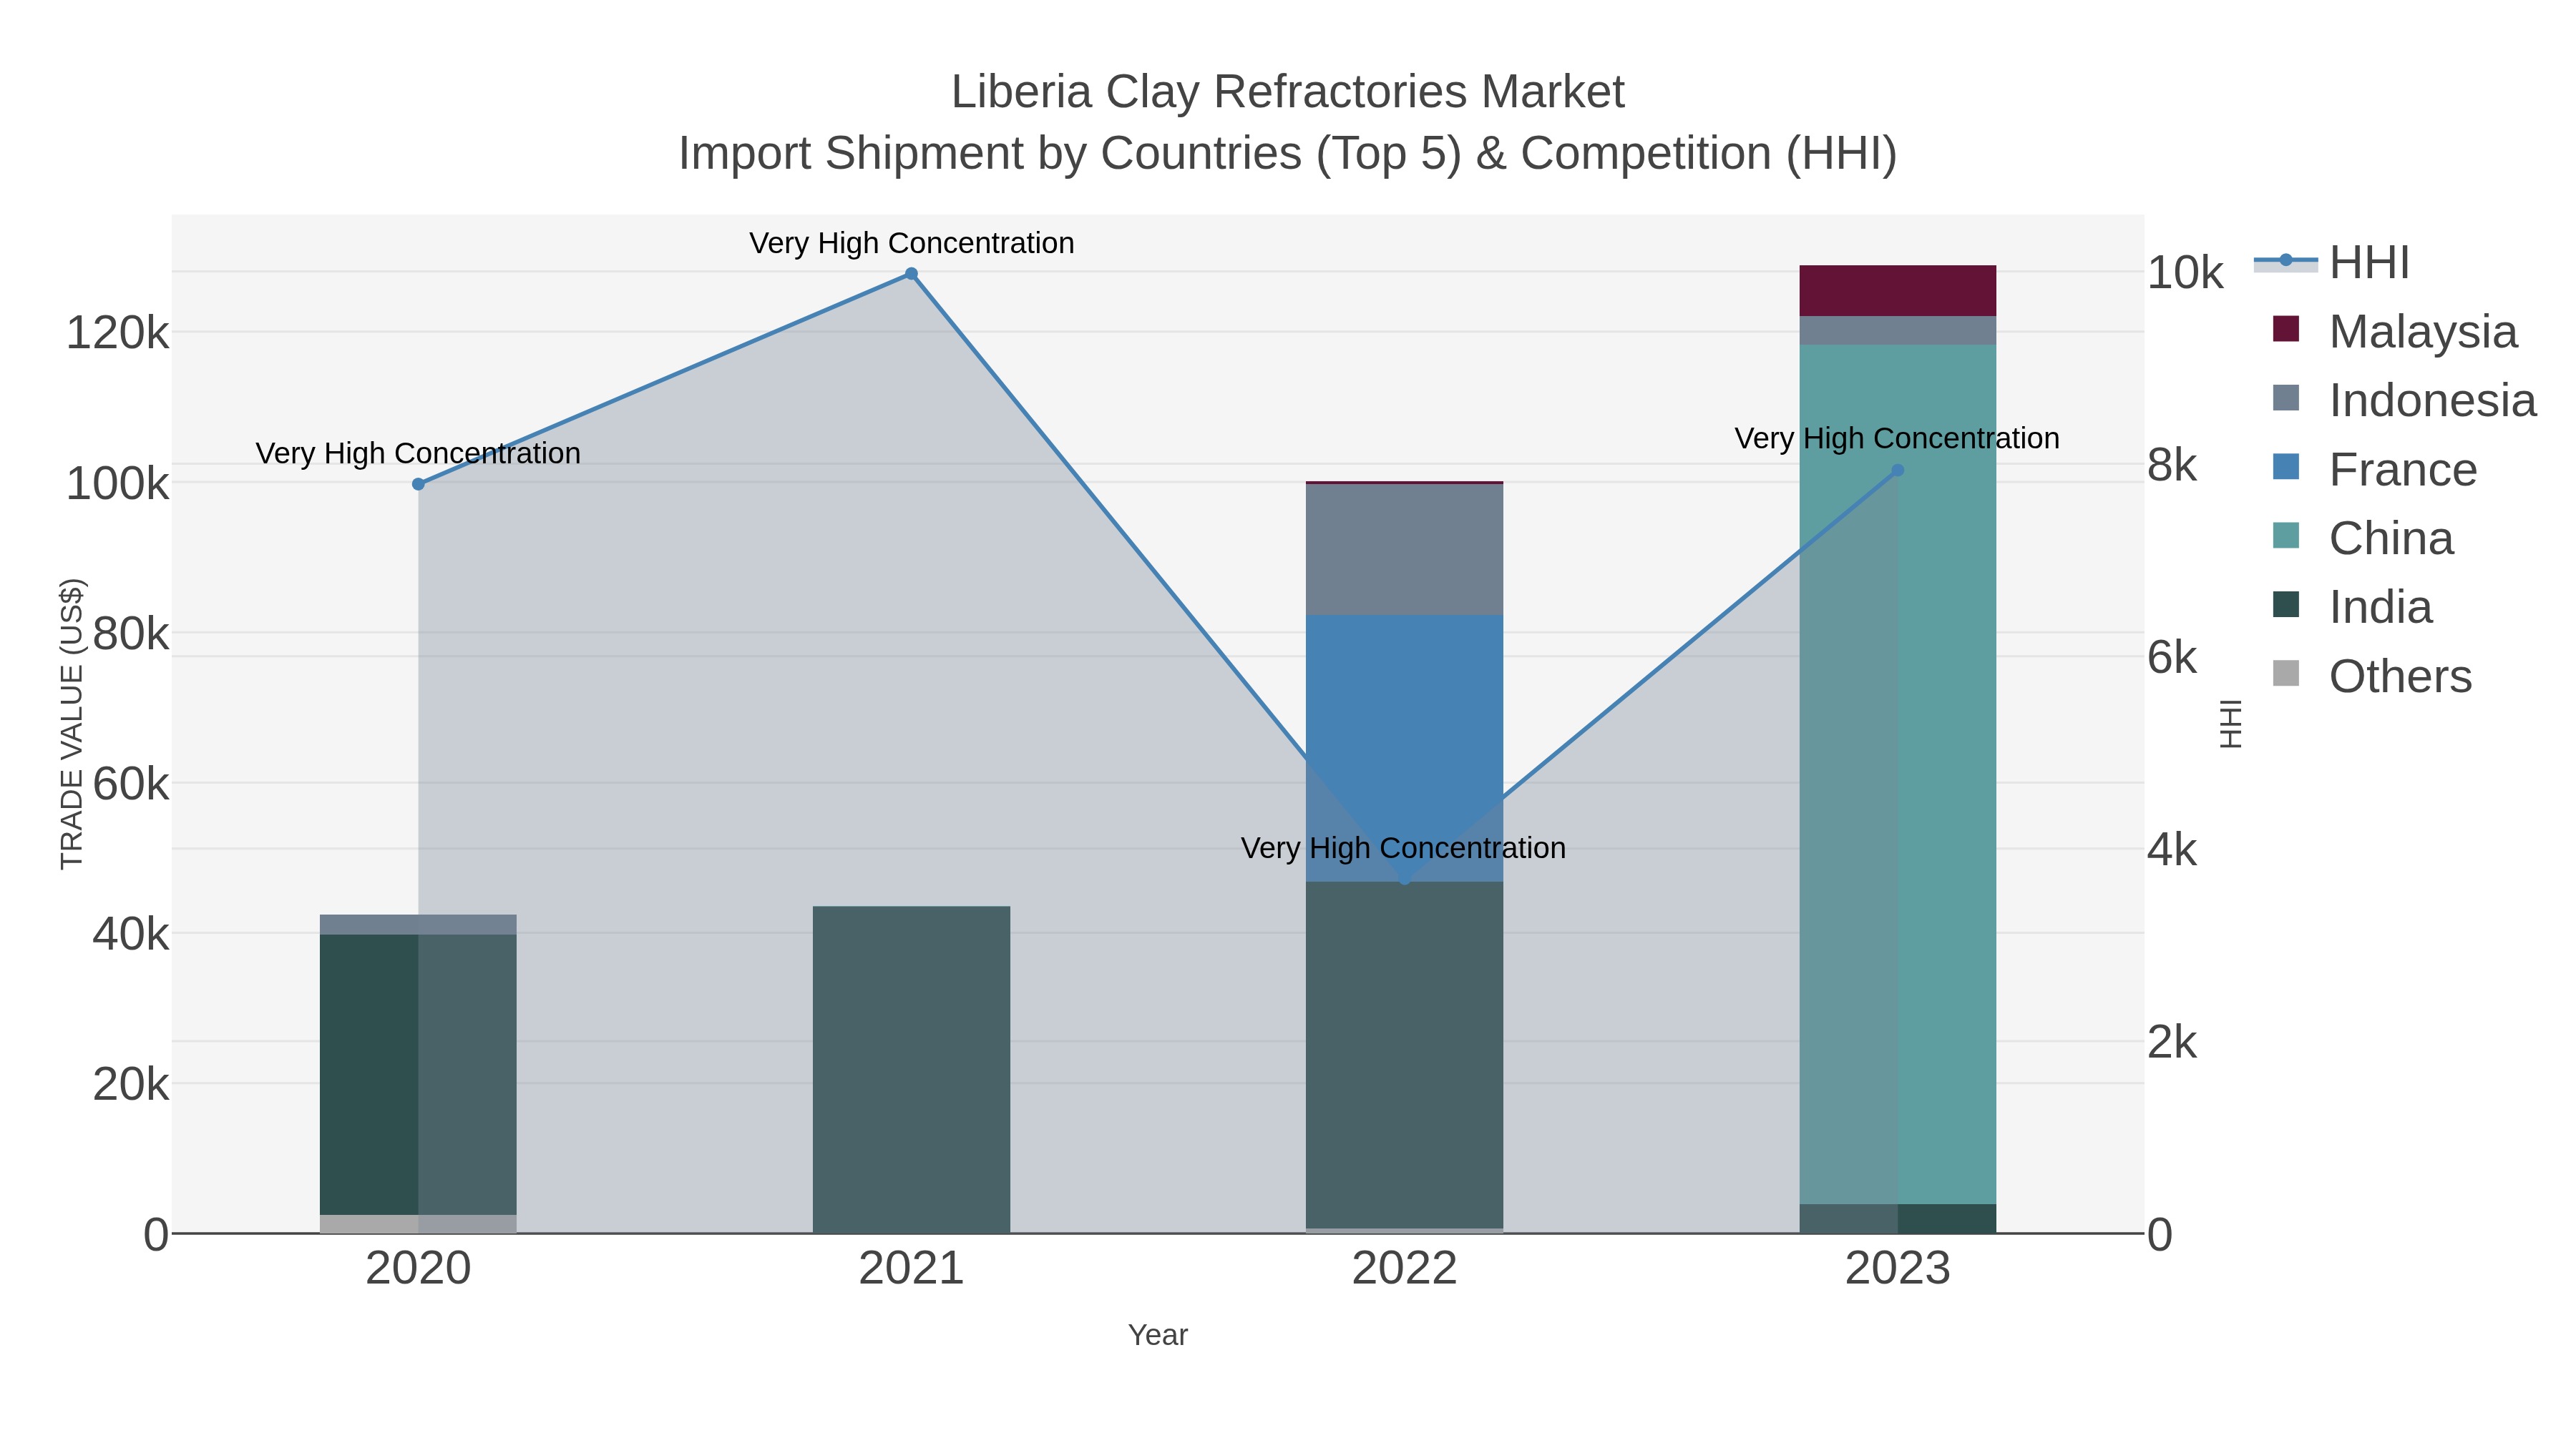The height and width of the screenshot is (1448, 2576).
Task: Click the India segment at 2023 bar bottom
Action: click(1898, 1218)
